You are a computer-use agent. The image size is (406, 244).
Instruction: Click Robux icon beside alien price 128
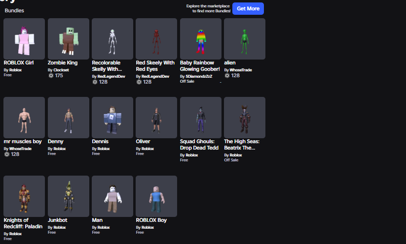point(227,76)
